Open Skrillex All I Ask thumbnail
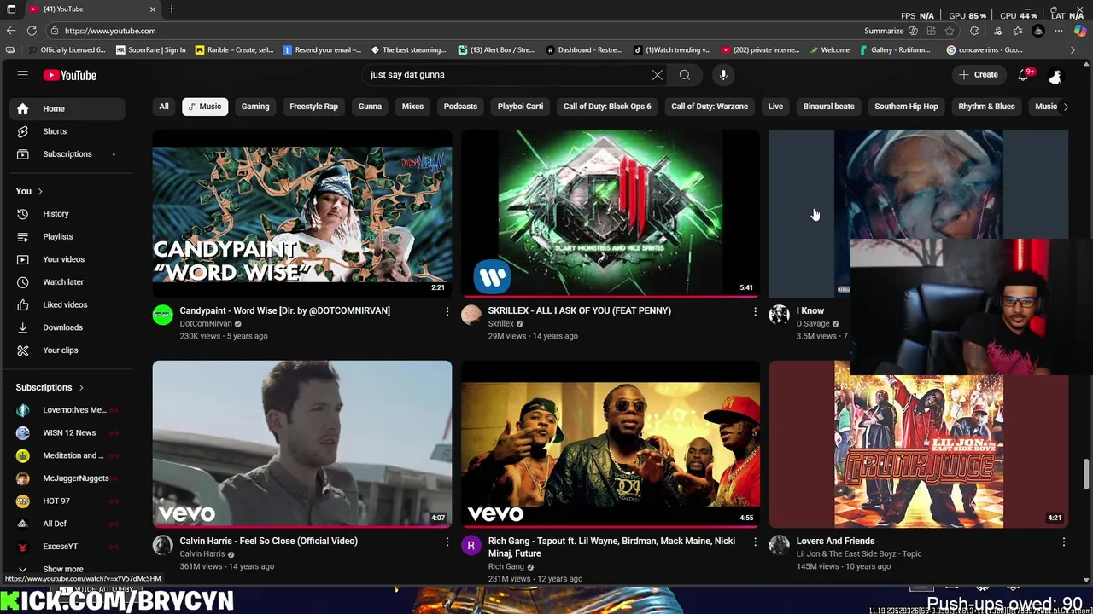Image resolution: width=1093 pixels, height=614 pixels. (x=611, y=212)
